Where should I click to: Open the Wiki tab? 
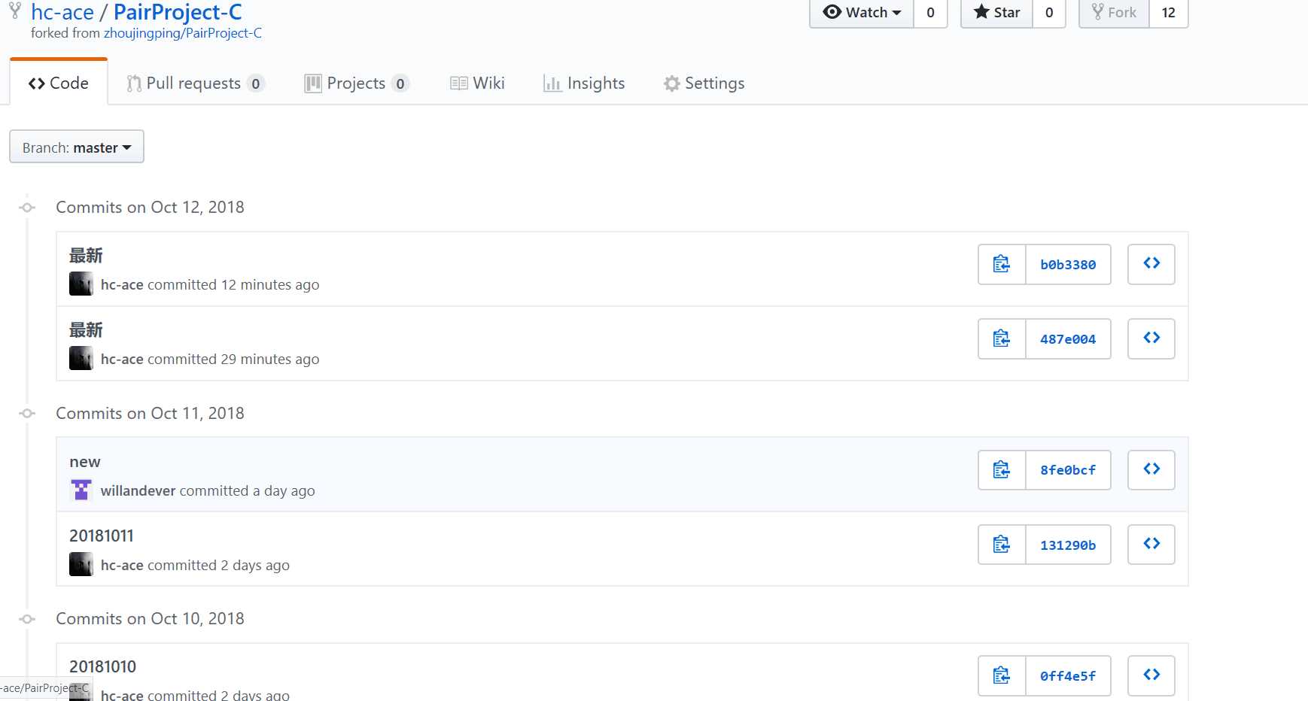coord(477,83)
